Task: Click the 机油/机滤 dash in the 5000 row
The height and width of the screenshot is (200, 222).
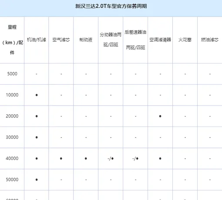Action: point(37,74)
